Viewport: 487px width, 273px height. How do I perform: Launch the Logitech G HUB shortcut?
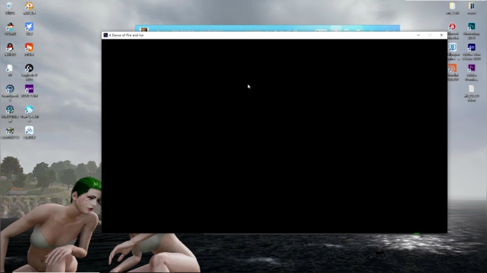(x=29, y=68)
